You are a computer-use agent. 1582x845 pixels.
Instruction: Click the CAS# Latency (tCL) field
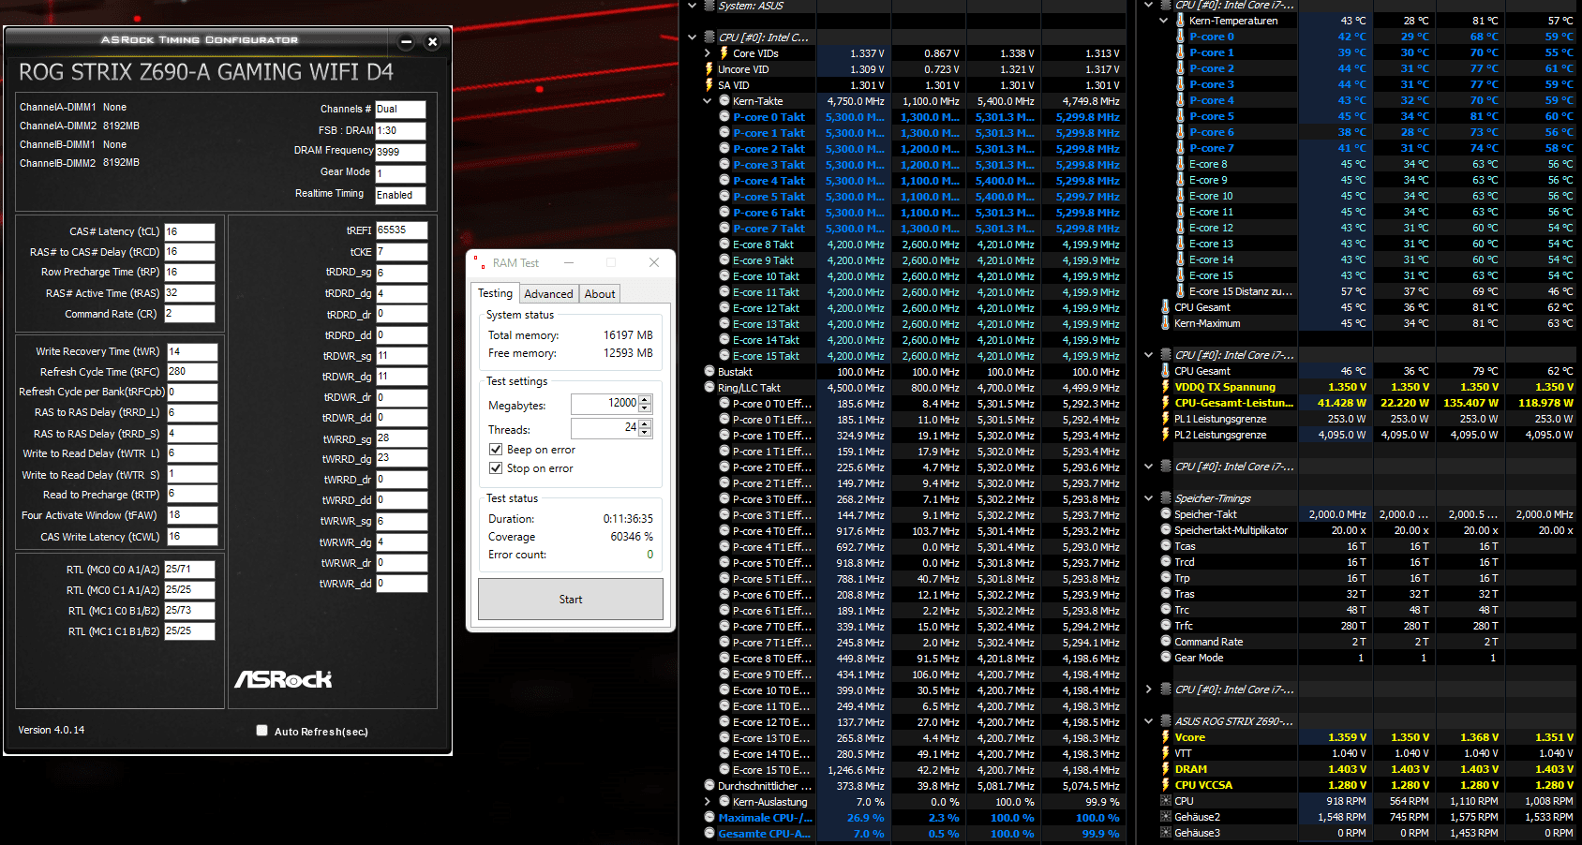pyautogui.click(x=189, y=231)
